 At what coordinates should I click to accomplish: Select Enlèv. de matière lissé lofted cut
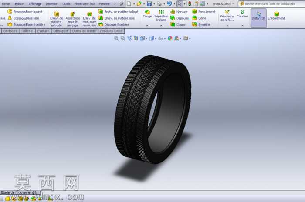click(x=116, y=18)
